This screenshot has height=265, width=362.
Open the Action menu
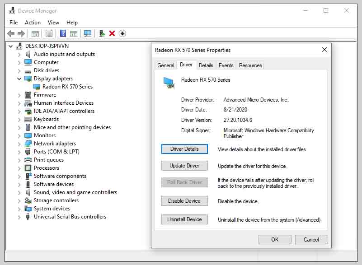point(33,22)
